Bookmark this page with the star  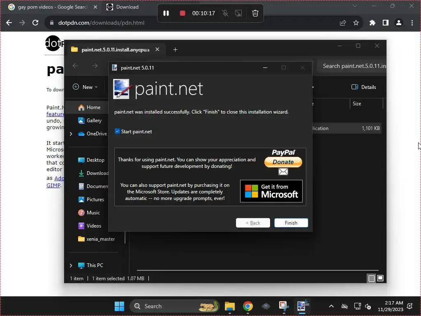356,23
